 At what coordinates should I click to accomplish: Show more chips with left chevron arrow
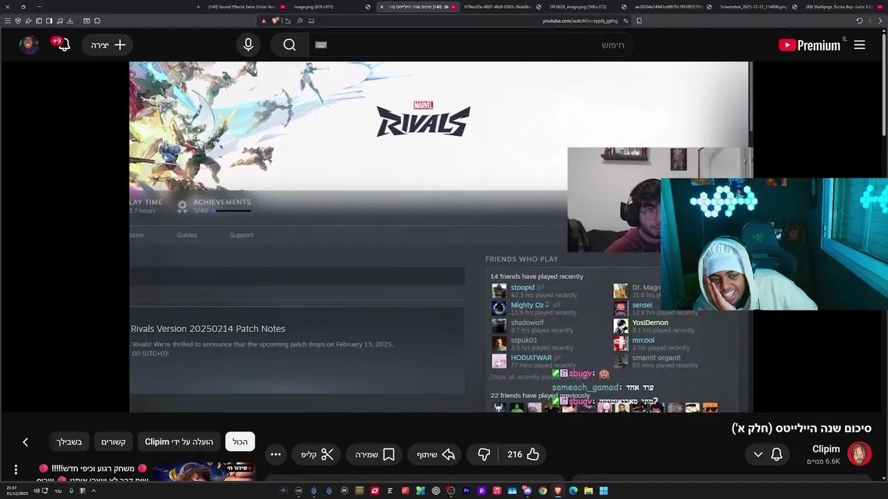point(25,441)
